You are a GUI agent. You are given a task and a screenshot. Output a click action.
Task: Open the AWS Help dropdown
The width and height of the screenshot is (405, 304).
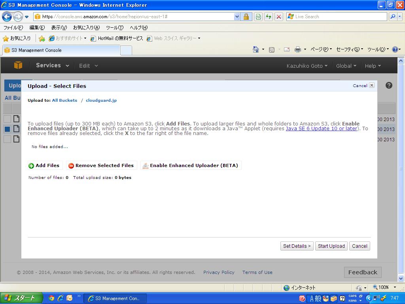(373, 66)
